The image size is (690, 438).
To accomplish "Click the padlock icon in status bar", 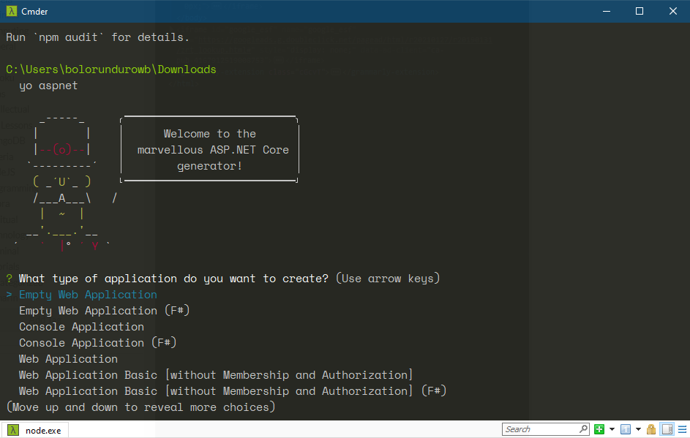I will [651, 429].
